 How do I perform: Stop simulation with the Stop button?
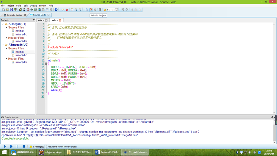pos(24,146)
